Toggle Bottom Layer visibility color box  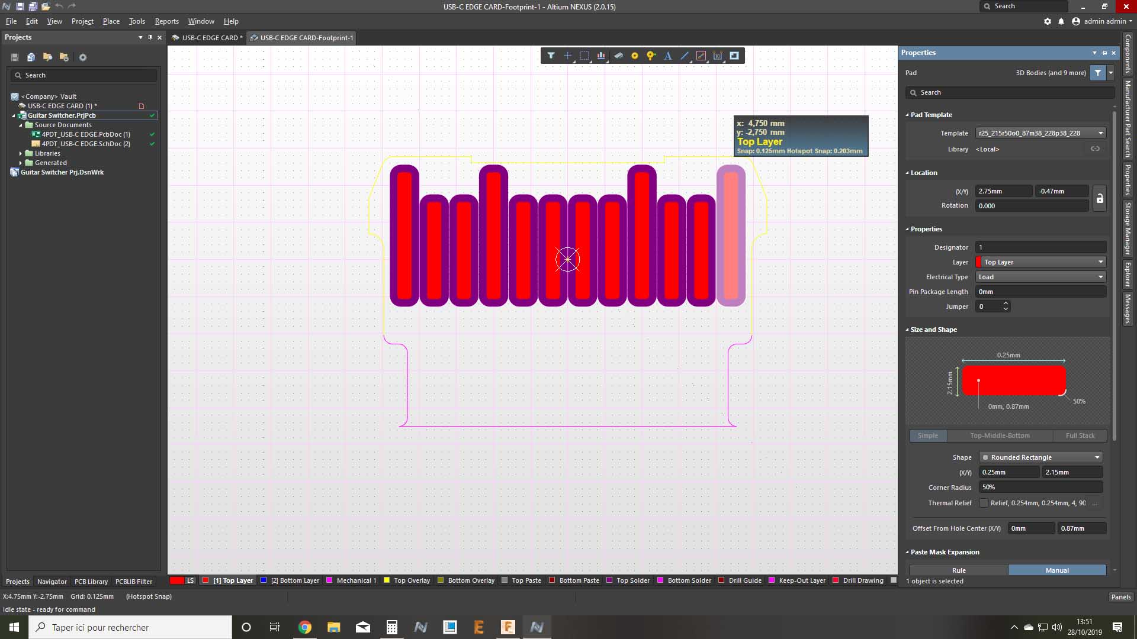click(x=264, y=580)
